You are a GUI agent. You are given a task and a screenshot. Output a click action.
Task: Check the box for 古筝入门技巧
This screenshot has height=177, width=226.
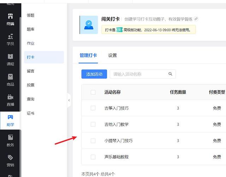93,108
